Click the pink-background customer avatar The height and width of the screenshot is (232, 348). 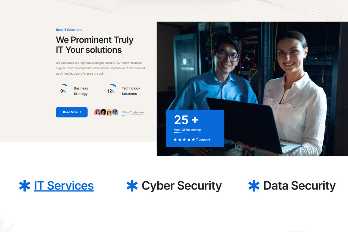tap(97, 112)
